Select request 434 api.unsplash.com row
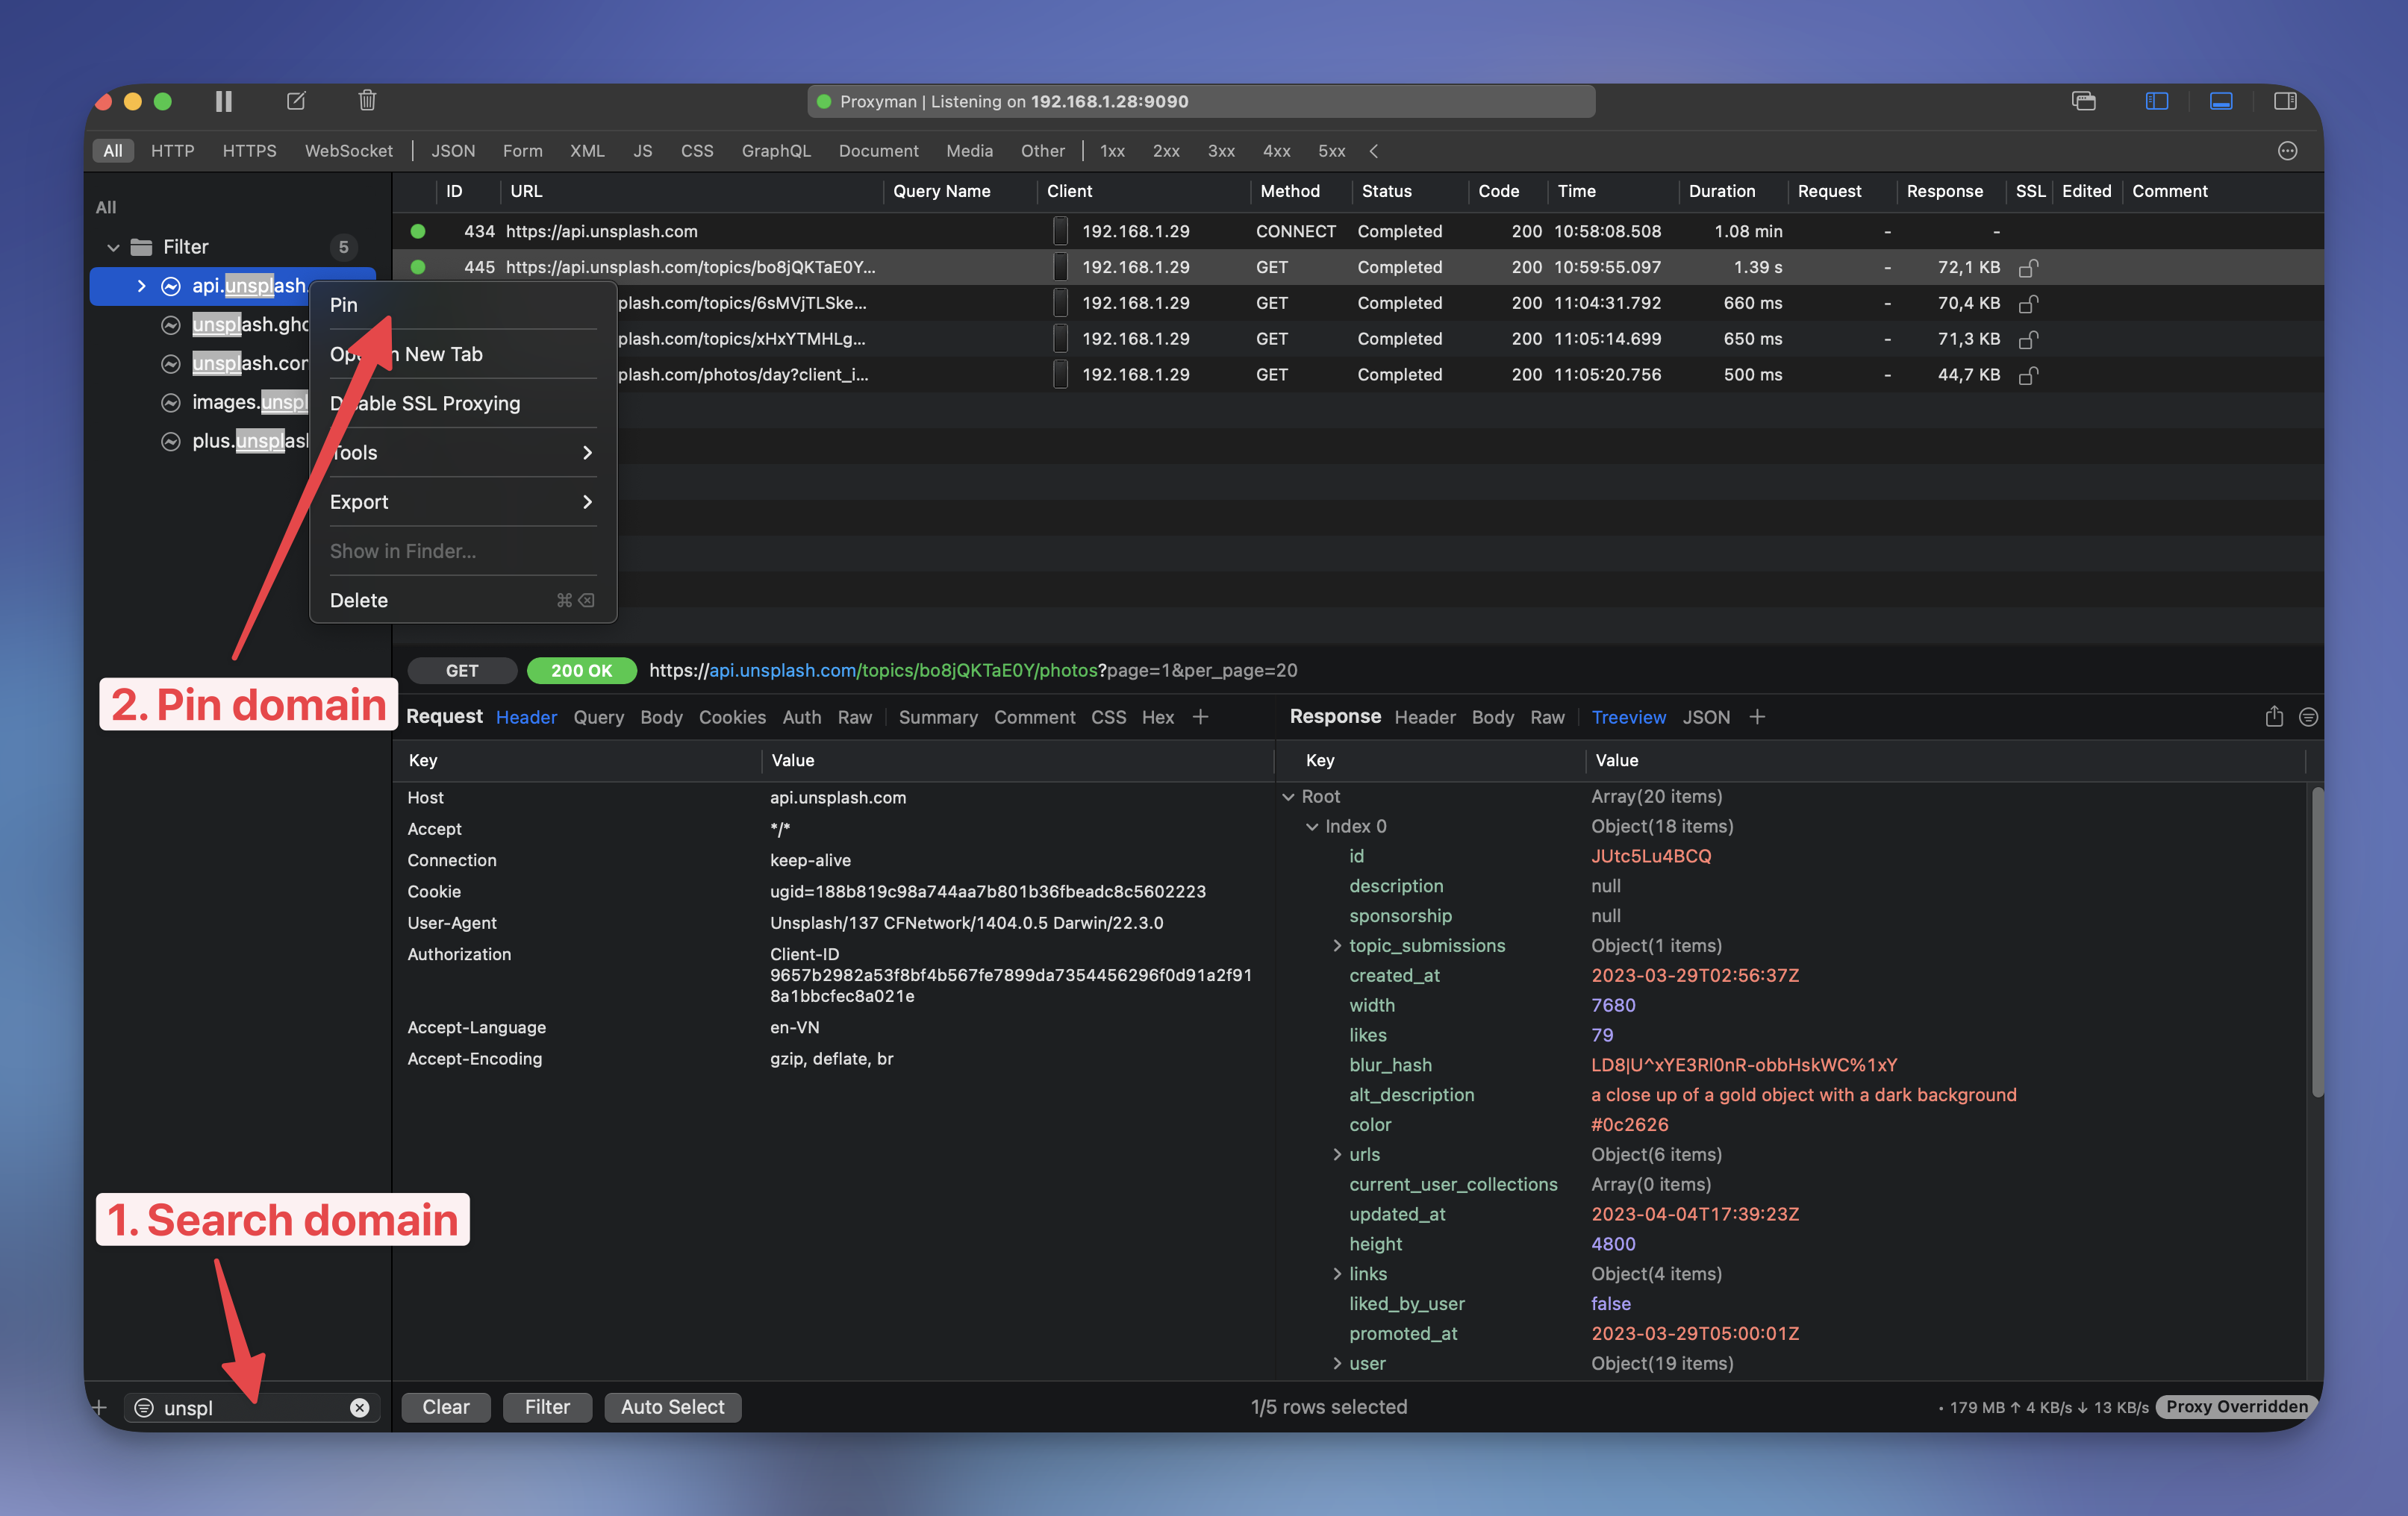Image resolution: width=2408 pixels, height=1516 pixels. [1357, 231]
